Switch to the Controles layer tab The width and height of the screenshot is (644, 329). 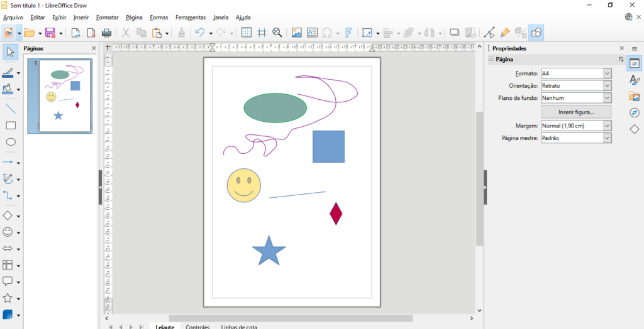197,326
